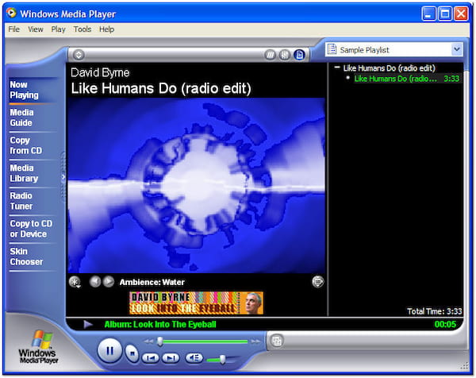Open the Help menu
The width and height of the screenshot is (476, 378).
106,29
